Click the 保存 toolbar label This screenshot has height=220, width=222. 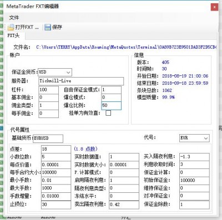[57, 27]
